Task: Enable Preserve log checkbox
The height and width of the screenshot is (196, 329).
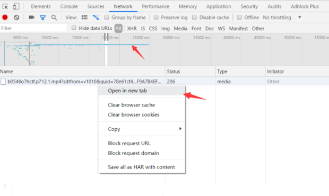Action: [x=156, y=17]
